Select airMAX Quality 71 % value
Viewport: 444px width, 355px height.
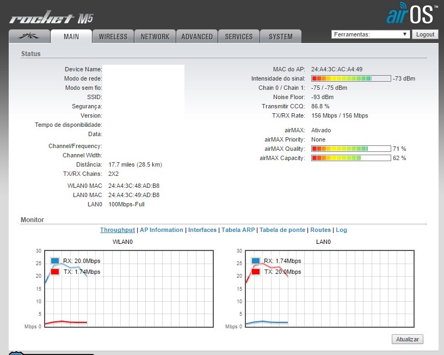(x=399, y=149)
